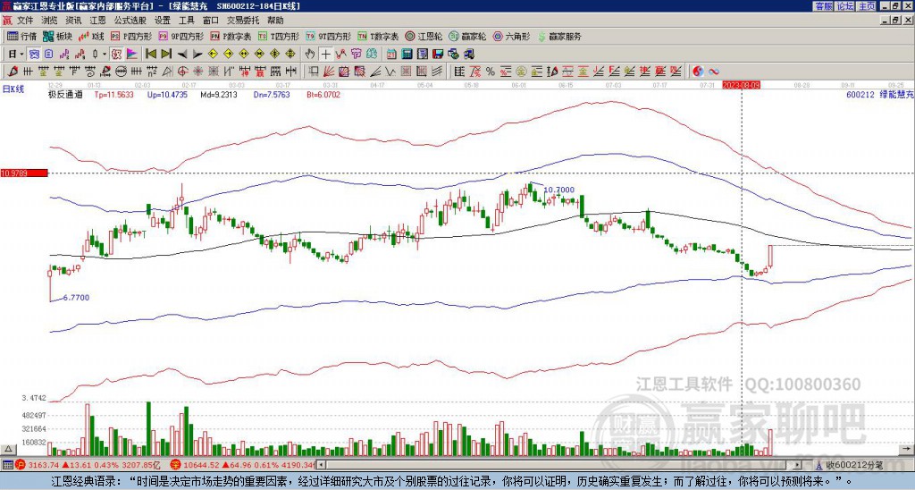
Task: Click the colorful triangle flag icon
Action: (x=132, y=55)
